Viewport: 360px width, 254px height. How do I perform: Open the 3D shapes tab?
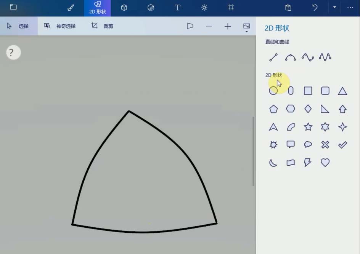[124, 8]
